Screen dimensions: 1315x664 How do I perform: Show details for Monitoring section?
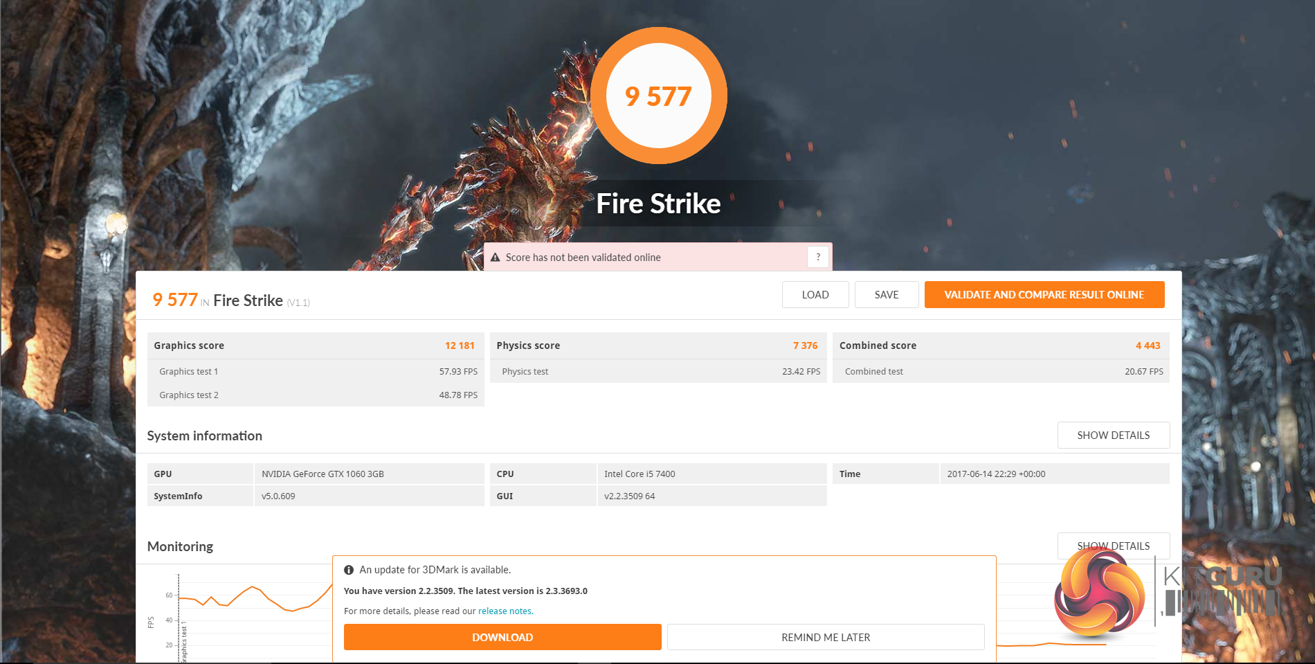point(1114,546)
